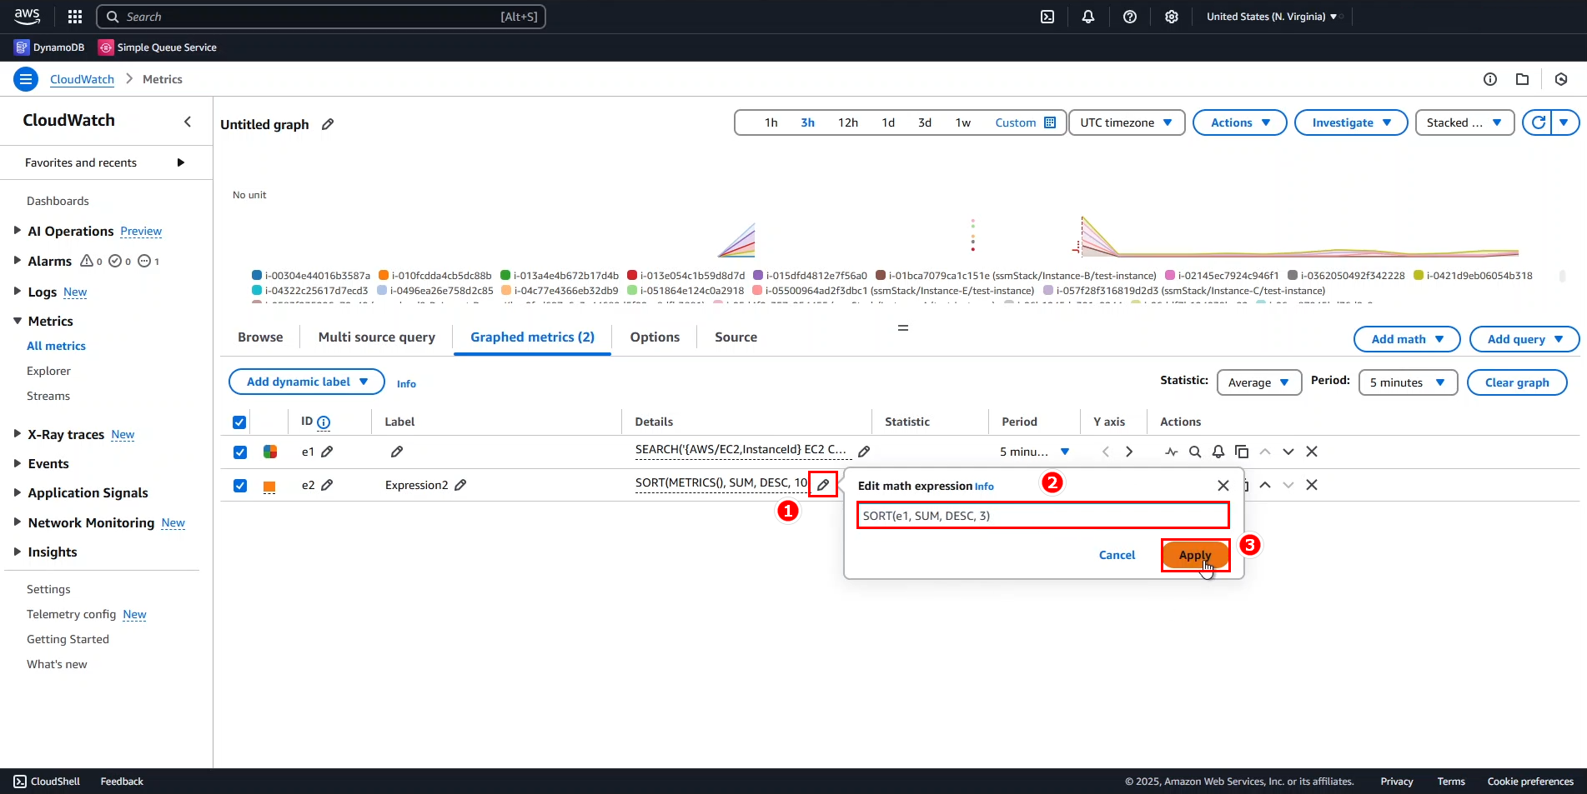Open the Statistic Average dropdown

(1258, 382)
